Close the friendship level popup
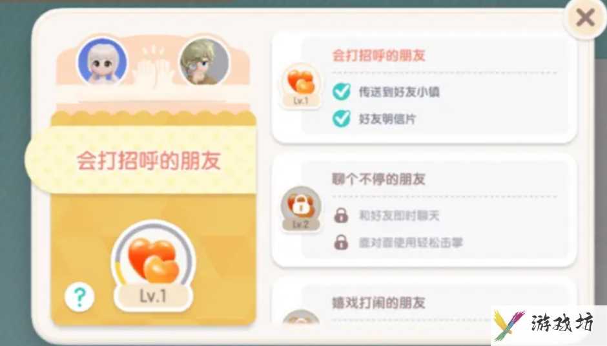Viewport: 607px width, 346px height. point(585,18)
